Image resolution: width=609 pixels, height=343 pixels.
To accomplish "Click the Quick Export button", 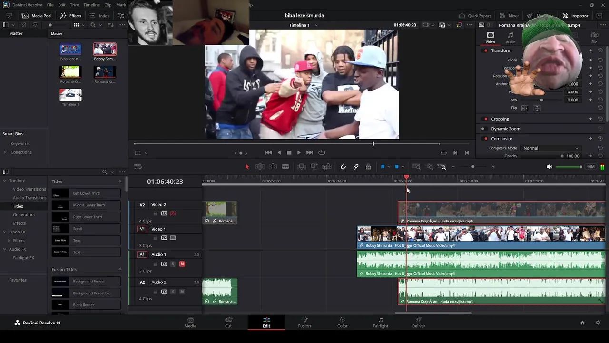I will coord(474,16).
